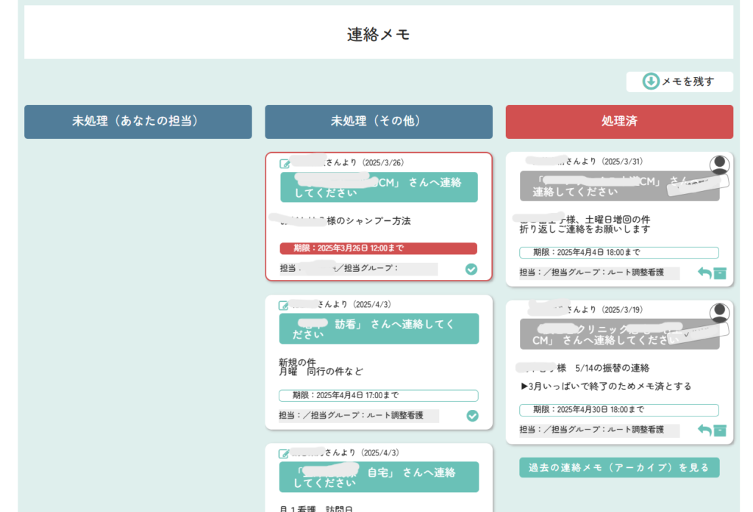753x512 pixels.
Task: Click the undo arrow on the 2025/3/19 memo
Action: (x=704, y=430)
